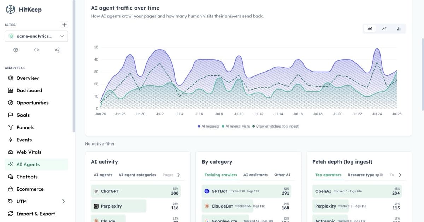Expand the UTM sidebar section
This screenshot has height=222, width=424.
pos(64,201)
